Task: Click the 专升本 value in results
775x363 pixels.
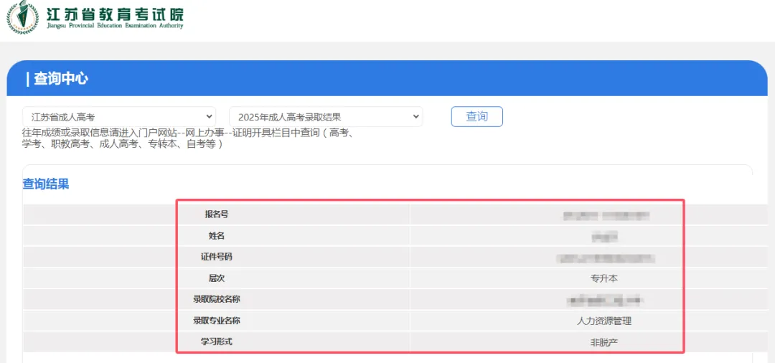Action: pos(603,278)
